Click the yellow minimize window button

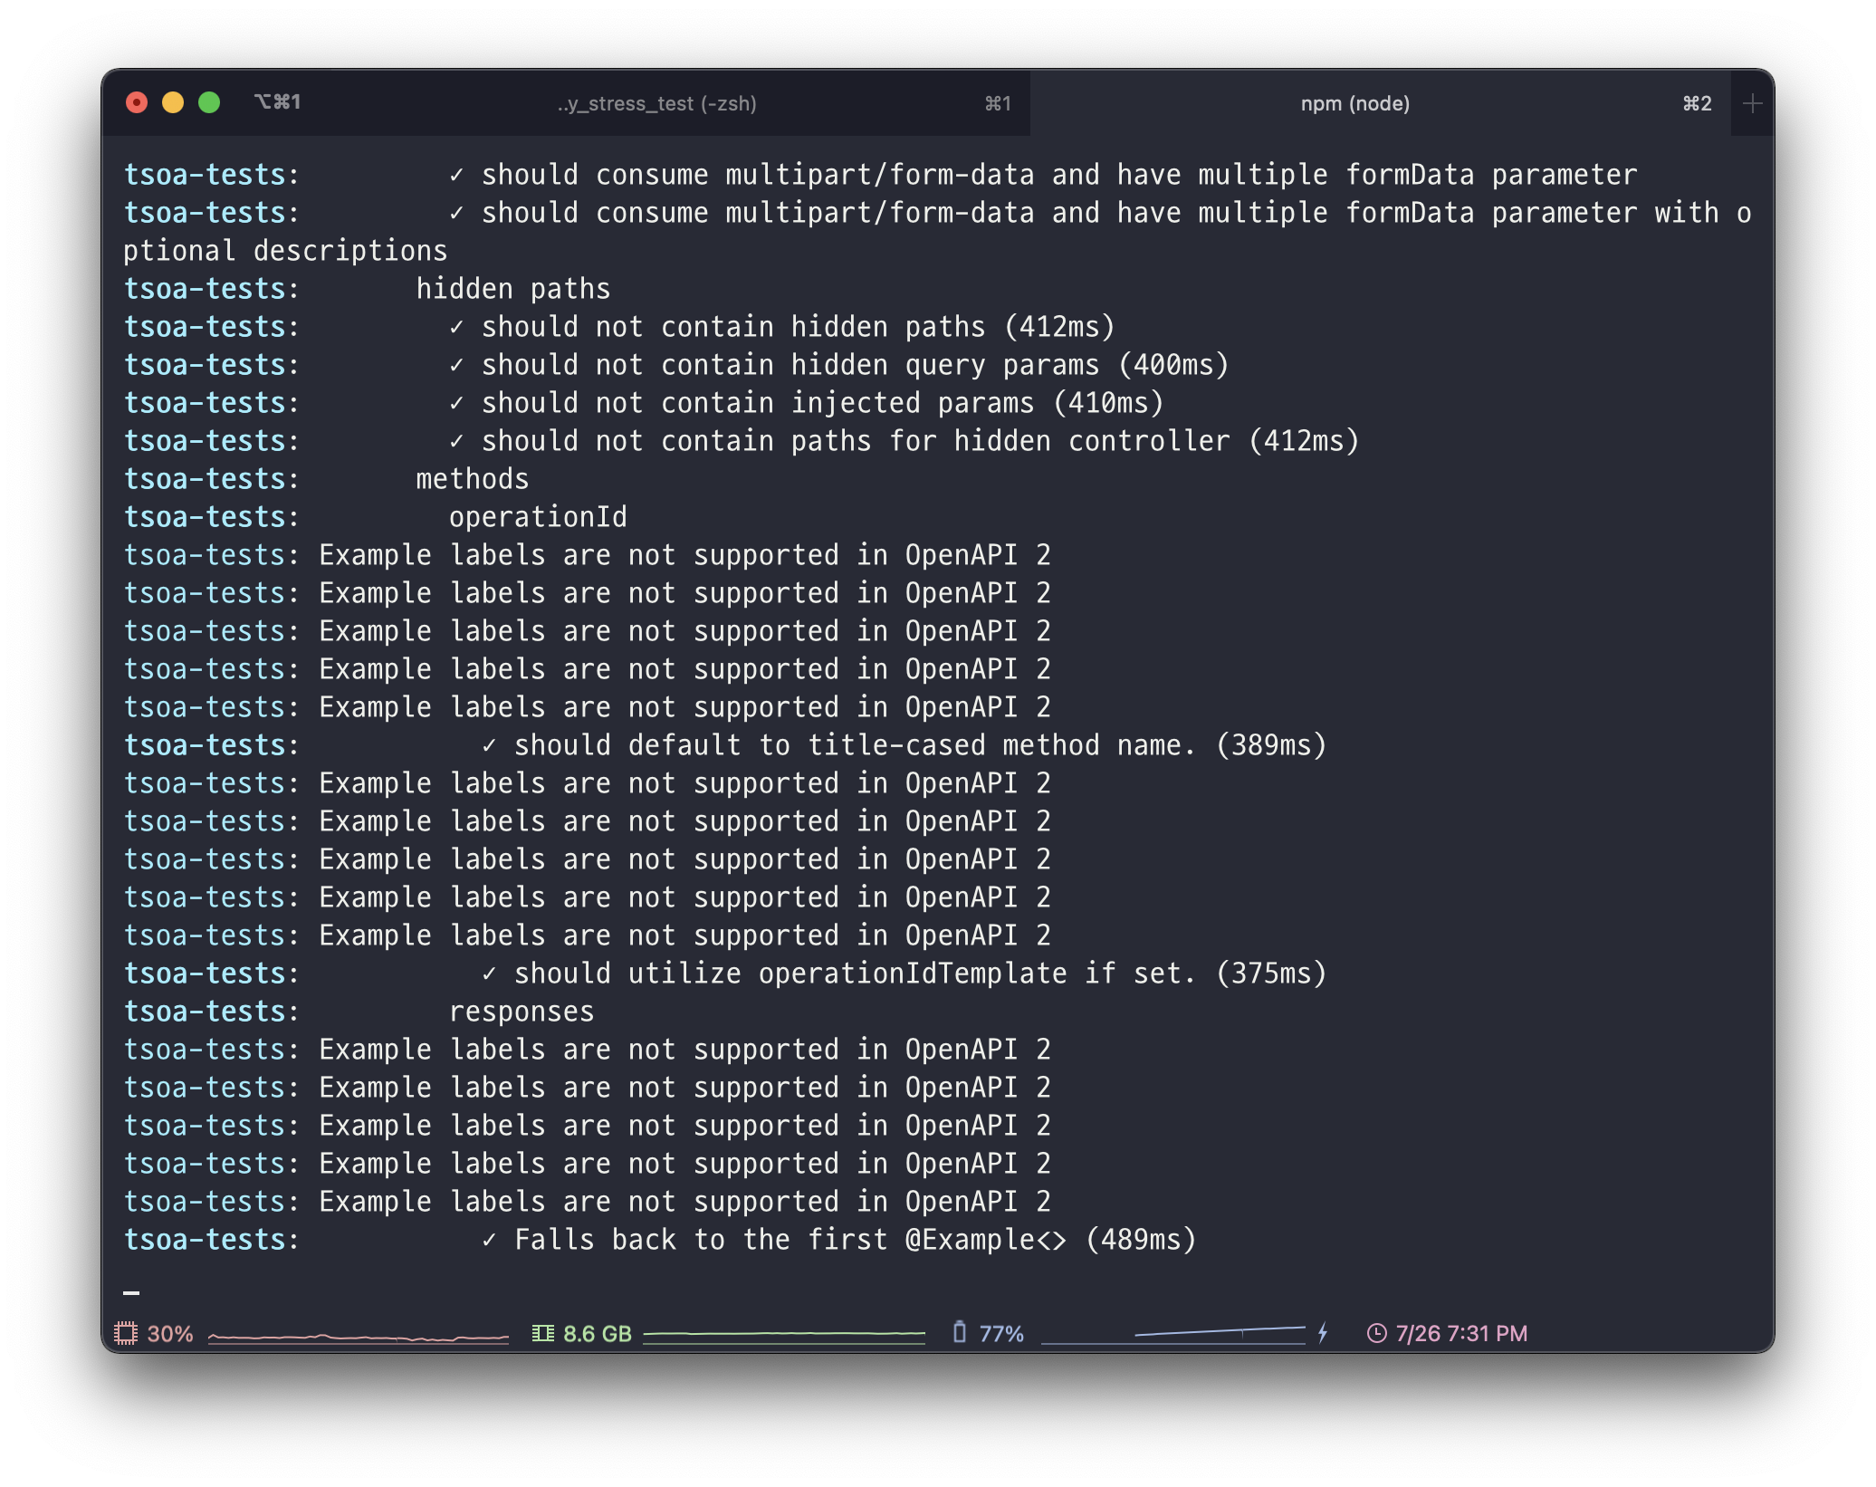tap(173, 102)
